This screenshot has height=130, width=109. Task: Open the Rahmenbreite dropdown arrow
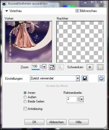81,99
